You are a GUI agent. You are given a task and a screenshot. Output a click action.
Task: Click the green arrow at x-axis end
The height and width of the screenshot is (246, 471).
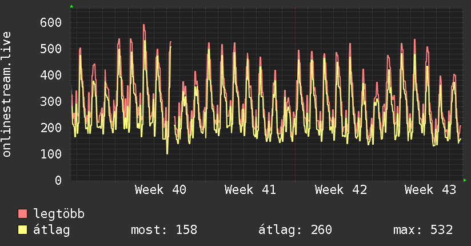tap(465, 180)
